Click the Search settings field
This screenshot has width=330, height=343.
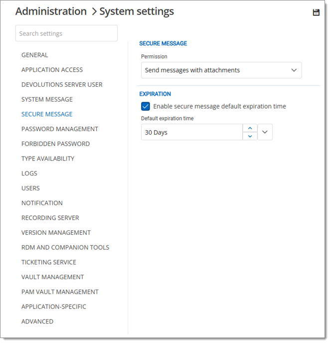66,33
